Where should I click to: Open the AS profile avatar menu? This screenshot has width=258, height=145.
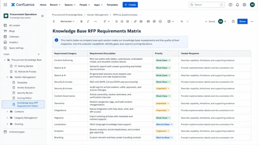(x=252, y=5)
